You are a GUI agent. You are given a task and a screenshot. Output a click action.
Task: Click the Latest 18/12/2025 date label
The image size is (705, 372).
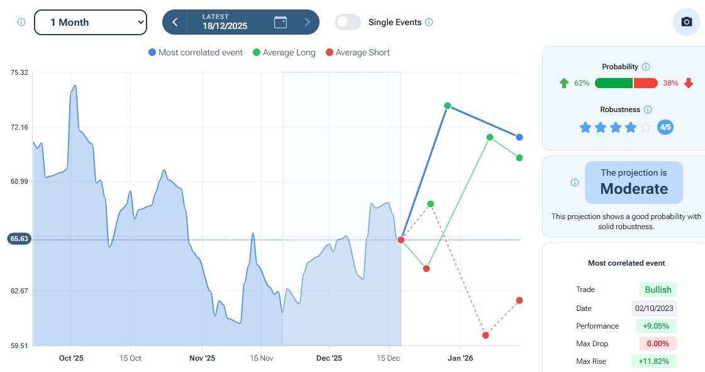[x=225, y=22]
